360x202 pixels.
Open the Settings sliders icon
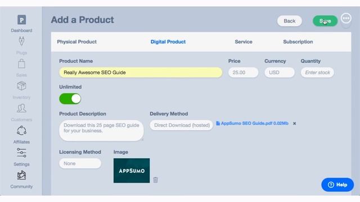tap(21, 153)
